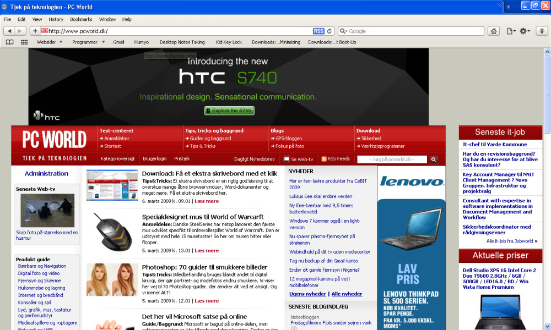Open Seneste Web-tv video thumbnail
Image resolution: width=551 pixels, height=330 pixels.
tap(47, 211)
